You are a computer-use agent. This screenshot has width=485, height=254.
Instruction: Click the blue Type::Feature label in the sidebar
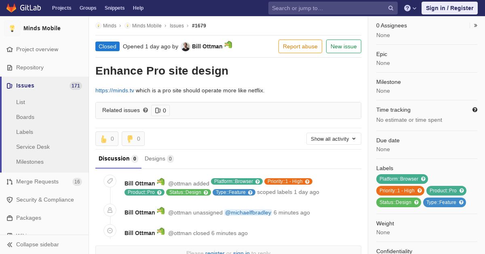(x=445, y=202)
